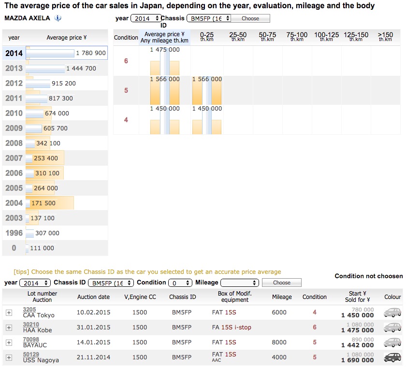
Task: Select the 2005 year row
Action: (x=55, y=188)
